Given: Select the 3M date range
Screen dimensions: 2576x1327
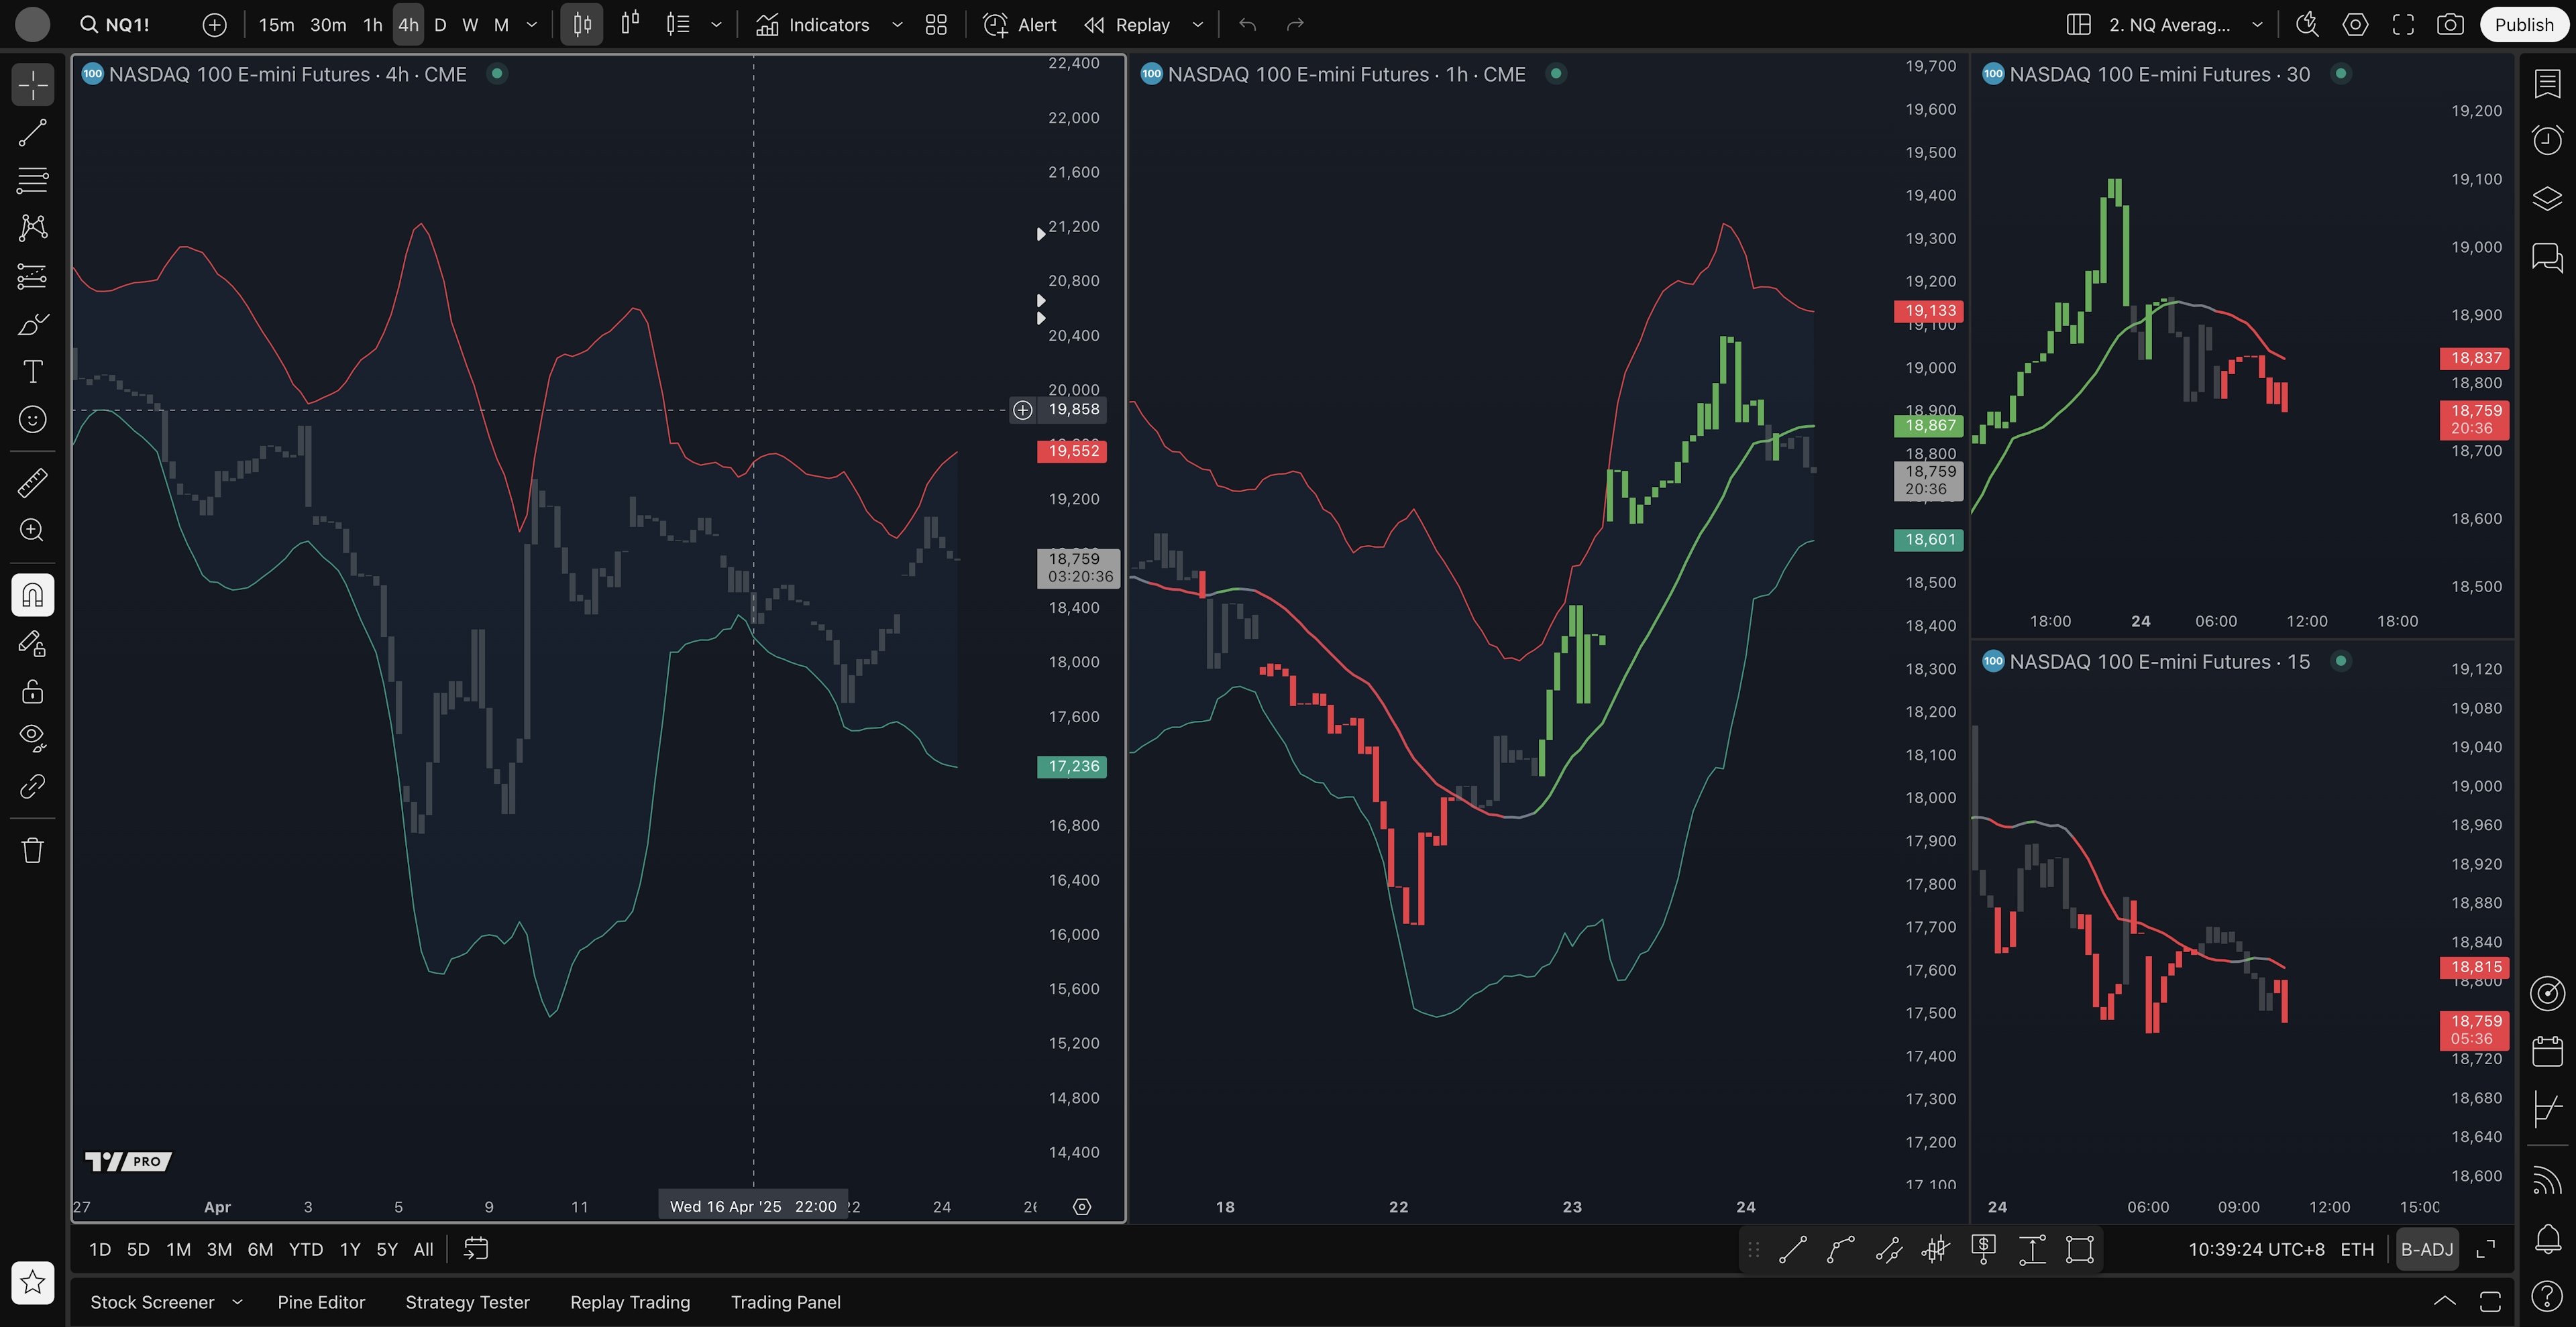Looking at the screenshot, I should pyautogui.click(x=219, y=1249).
